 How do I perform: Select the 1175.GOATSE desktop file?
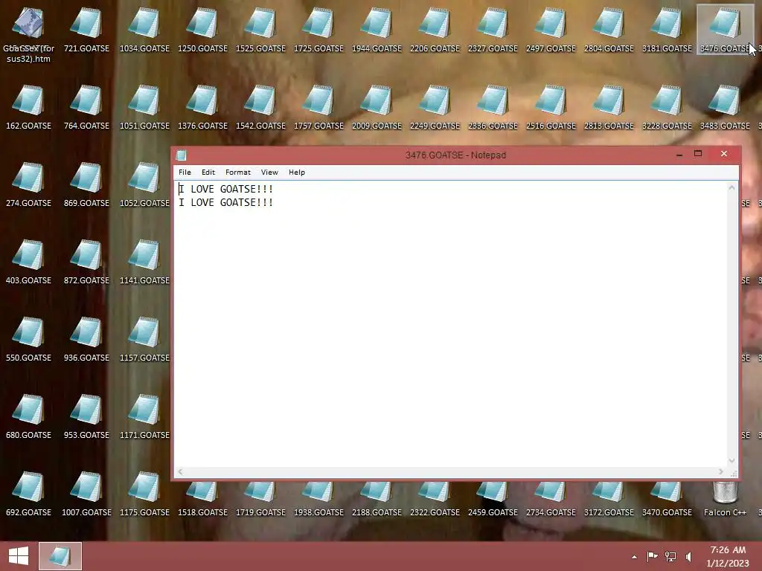tap(144, 494)
